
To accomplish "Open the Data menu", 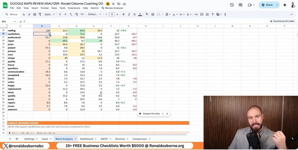I will point(54,8).
